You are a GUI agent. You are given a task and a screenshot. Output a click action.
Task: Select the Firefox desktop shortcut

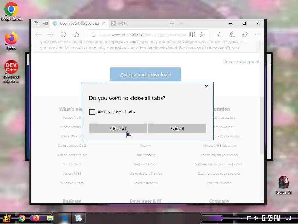point(11,41)
